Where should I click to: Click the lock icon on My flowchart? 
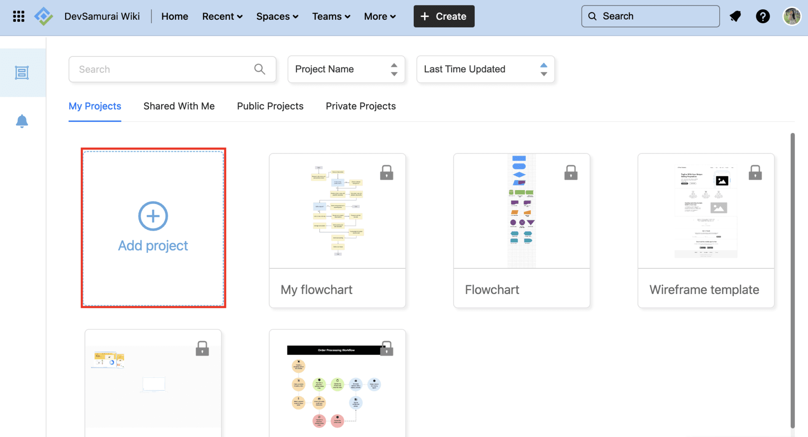pos(387,172)
